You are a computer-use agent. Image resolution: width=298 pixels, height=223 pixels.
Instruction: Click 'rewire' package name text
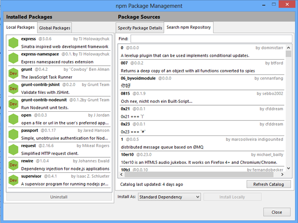[27, 161]
